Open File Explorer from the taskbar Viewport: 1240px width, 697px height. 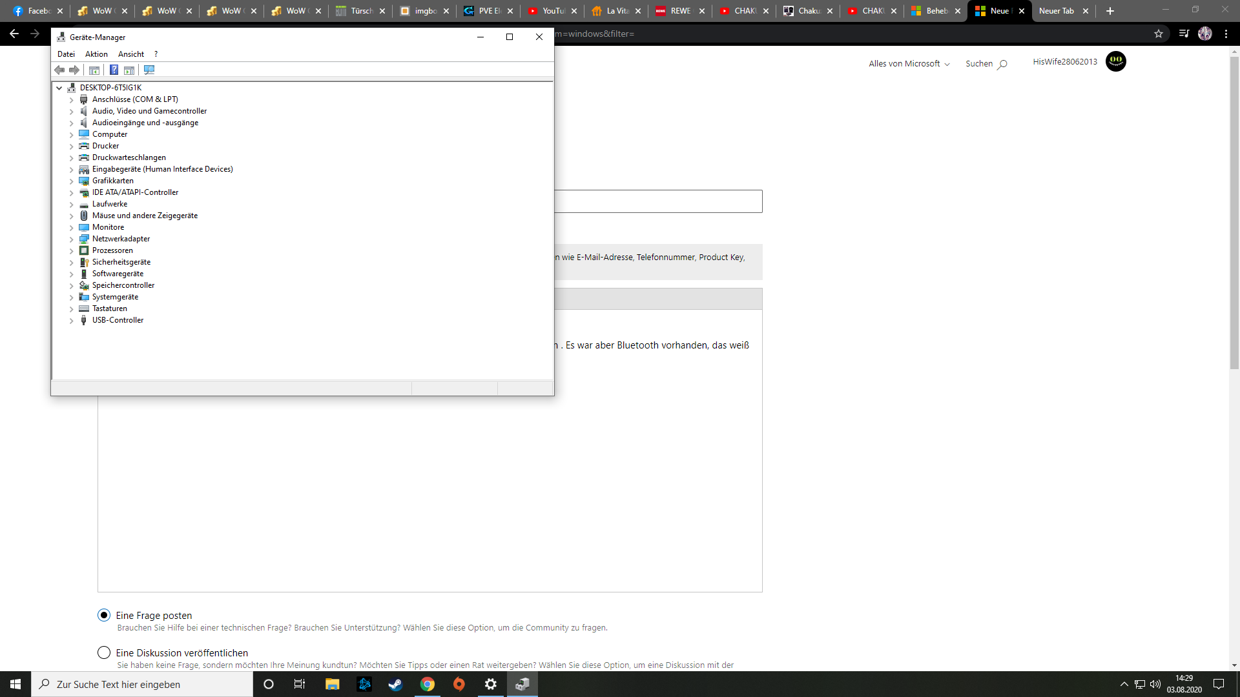pos(332,684)
